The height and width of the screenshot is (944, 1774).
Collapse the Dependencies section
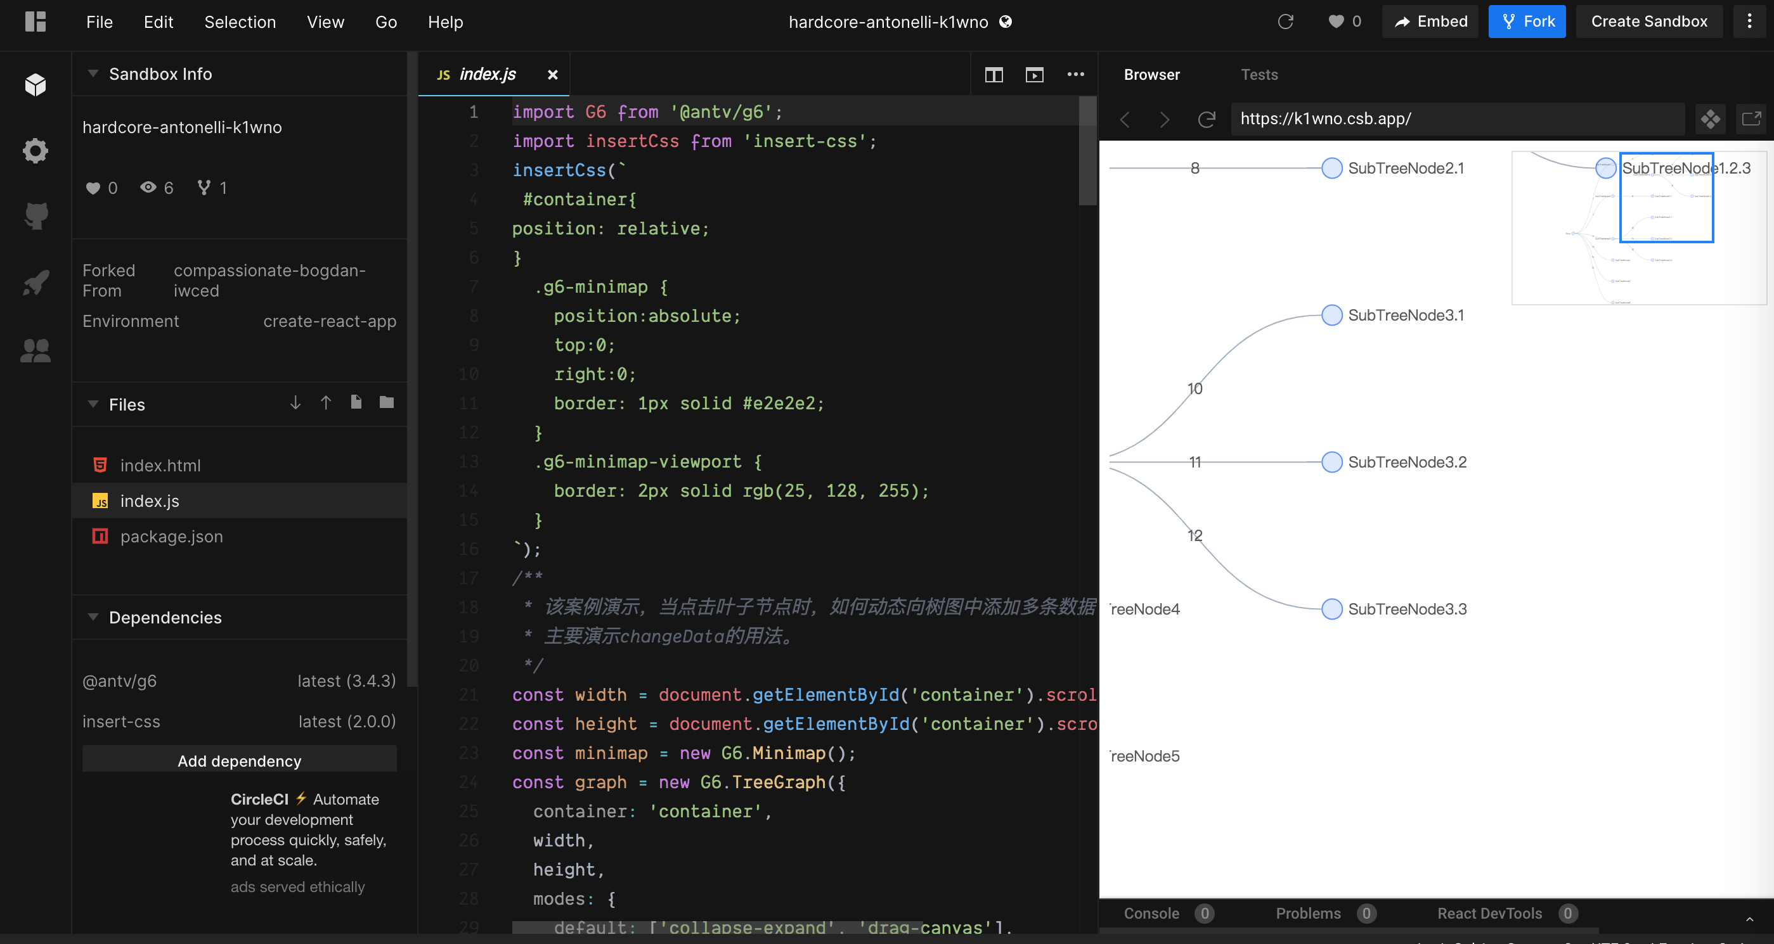pos(93,617)
